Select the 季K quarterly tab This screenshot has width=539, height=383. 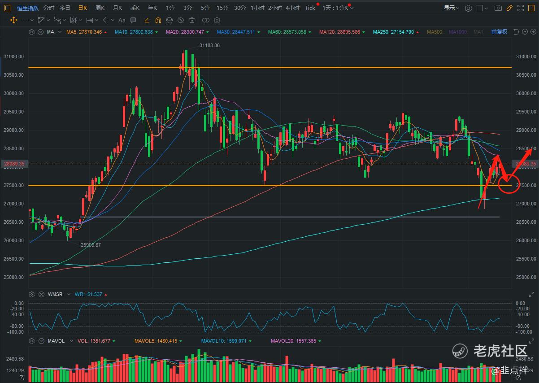pyautogui.click(x=135, y=8)
